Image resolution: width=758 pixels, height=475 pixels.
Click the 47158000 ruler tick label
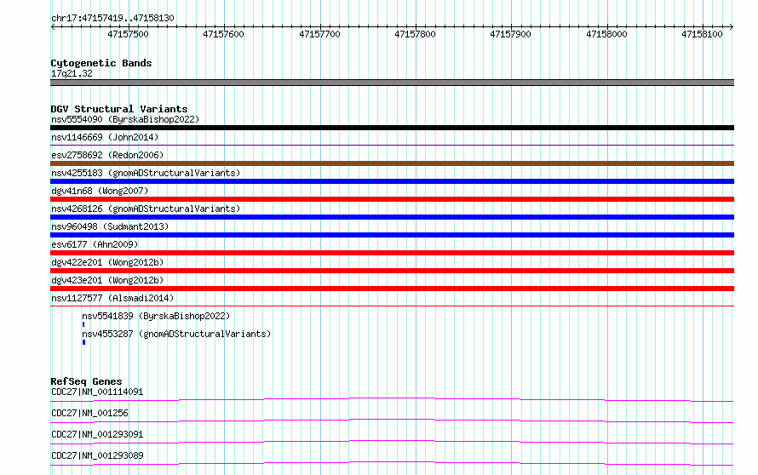point(606,34)
